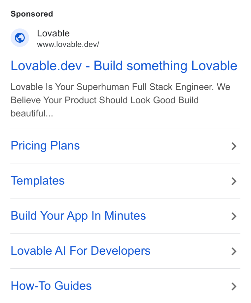This screenshot has width=251, height=303.
Task: Open the Pricing Plans chevron arrow
Action: click(x=234, y=146)
